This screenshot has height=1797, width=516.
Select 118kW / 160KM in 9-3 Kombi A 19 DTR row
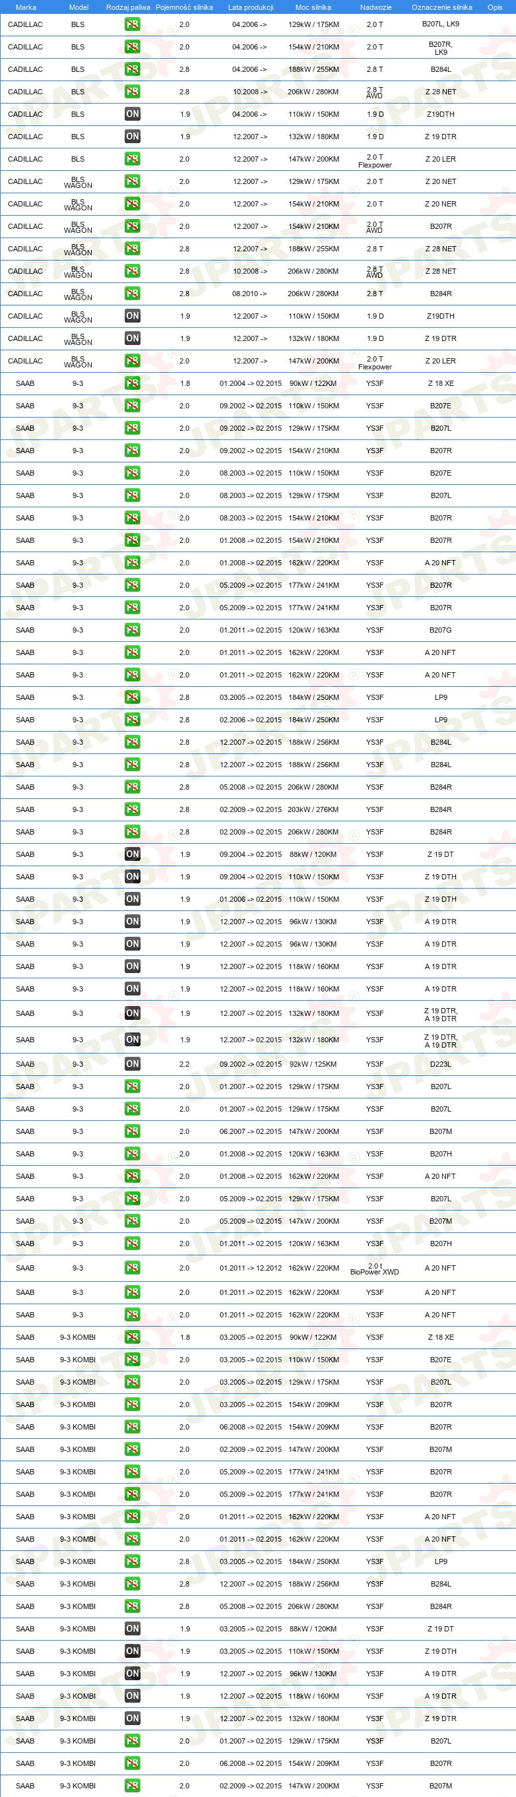[x=313, y=1696]
